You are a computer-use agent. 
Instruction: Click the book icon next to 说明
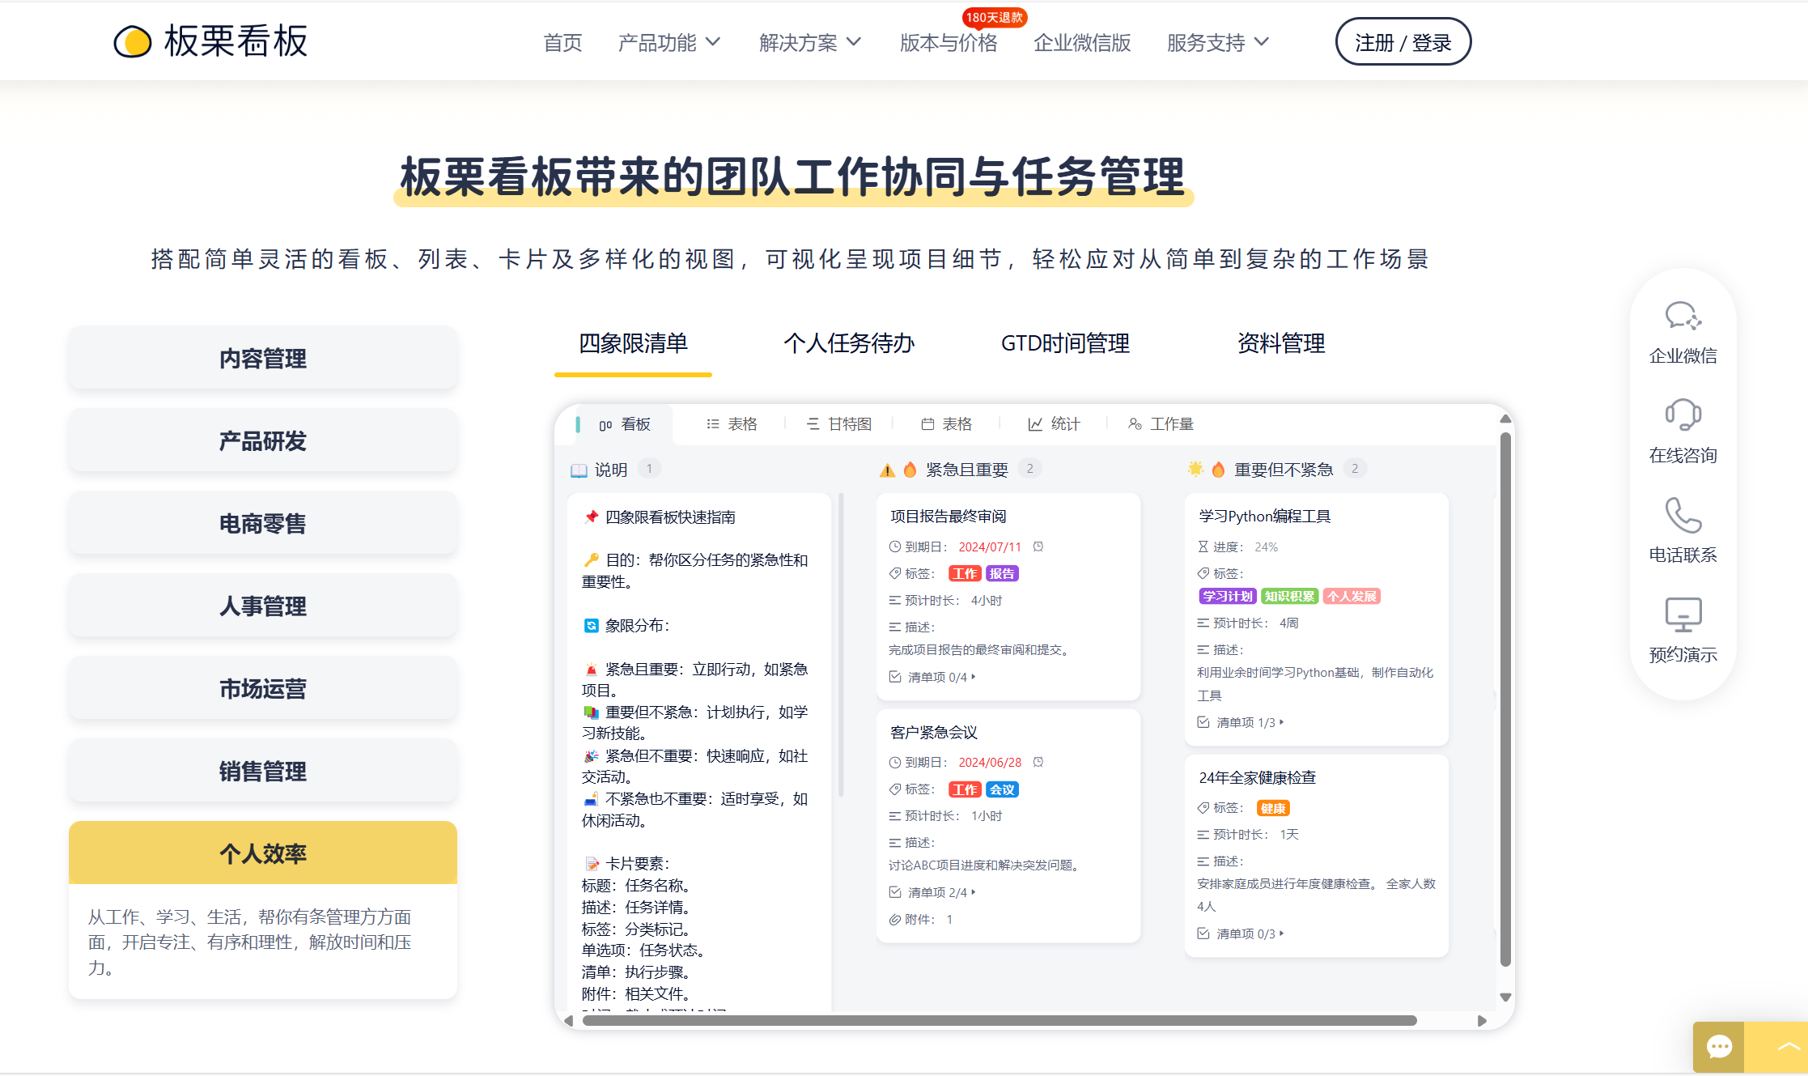tap(579, 470)
